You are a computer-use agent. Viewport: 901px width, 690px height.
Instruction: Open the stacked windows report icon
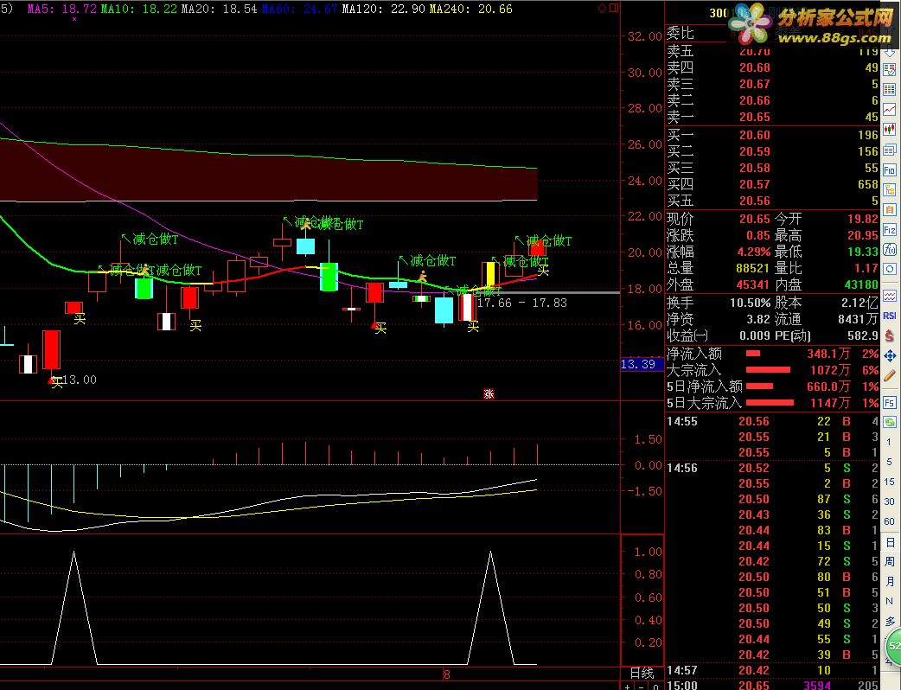(890, 150)
